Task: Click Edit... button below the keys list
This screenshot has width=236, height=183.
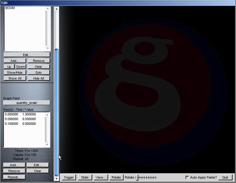Action: [38, 165]
